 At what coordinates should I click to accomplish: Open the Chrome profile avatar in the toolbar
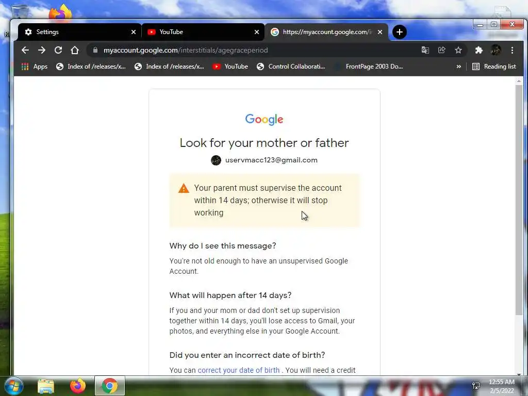coord(496,50)
